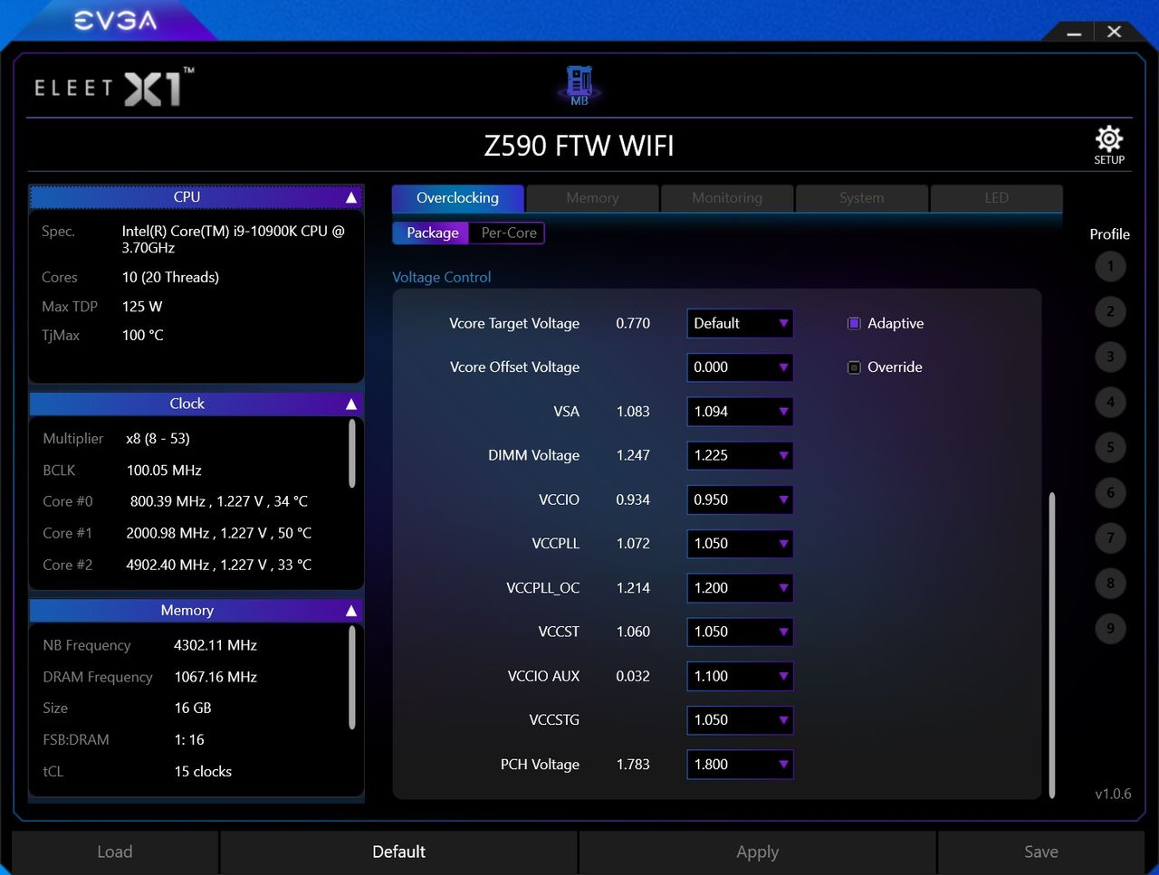The width and height of the screenshot is (1159, 875).
Task: Minimize the ELEET X1 window
Action: tap(1074, 33)
